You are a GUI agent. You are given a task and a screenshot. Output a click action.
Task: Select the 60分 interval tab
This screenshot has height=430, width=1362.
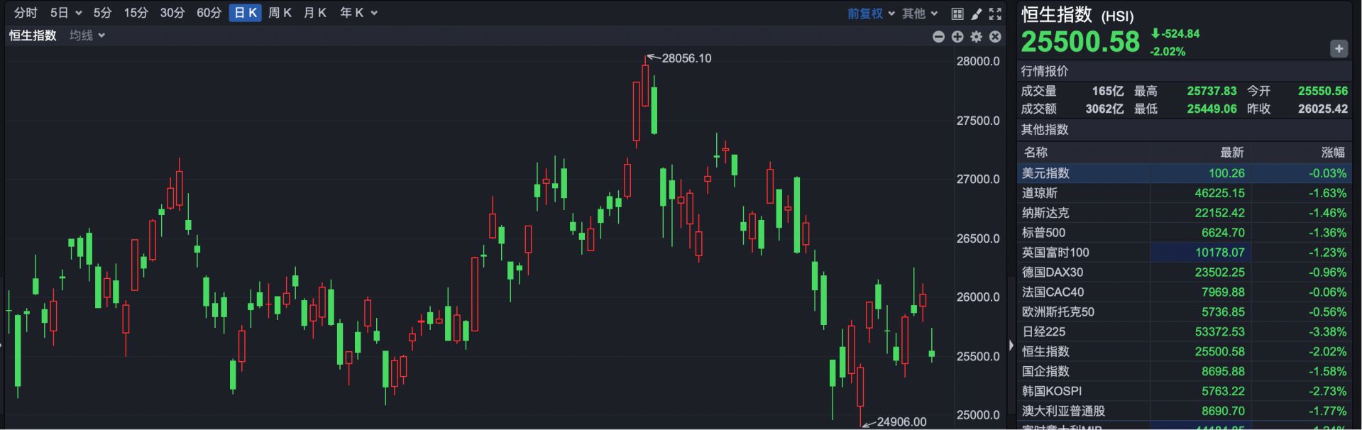click(209, 13)
